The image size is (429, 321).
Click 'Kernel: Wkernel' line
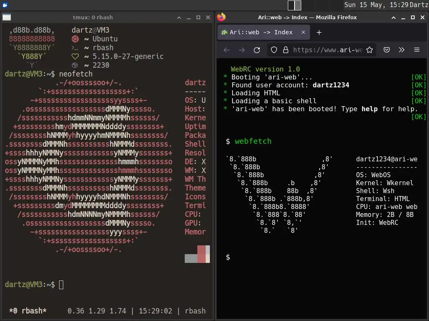385,183
